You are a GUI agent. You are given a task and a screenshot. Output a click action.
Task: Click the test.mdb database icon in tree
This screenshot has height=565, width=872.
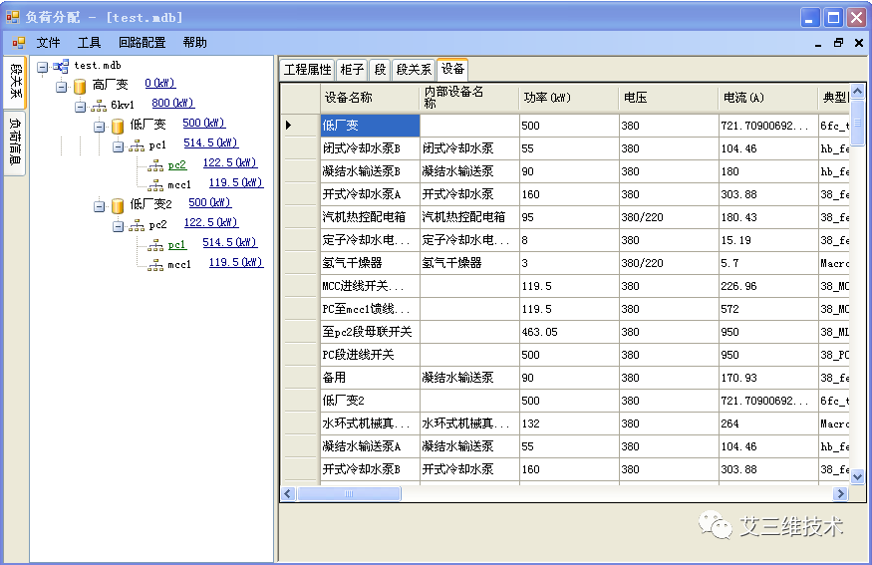point(61,66)
